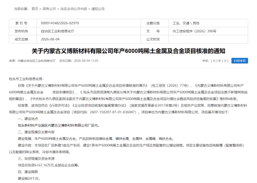Image resolution: width=257 pixels, height=183 pixels.
Task: Select the index number 000014348/2026-02970
Action: coord(60,23)
